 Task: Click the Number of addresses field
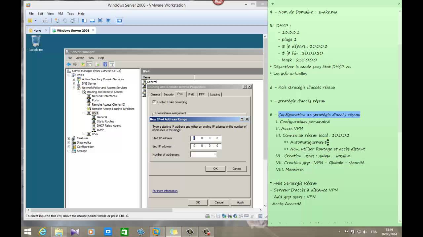pyautogui.click(x=204, y=154)
